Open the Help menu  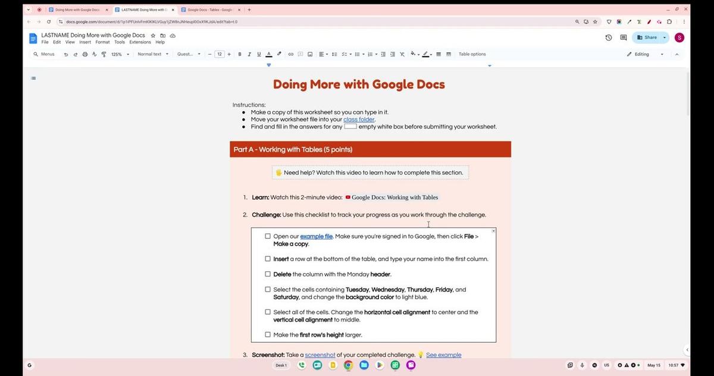coord(160,42)
